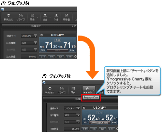Viewport: 162px width, 133px height.
Task: Expand the top 通貨ペア USD/JPY dropdown
Action: pyautogui.click(x=29, y=36)
